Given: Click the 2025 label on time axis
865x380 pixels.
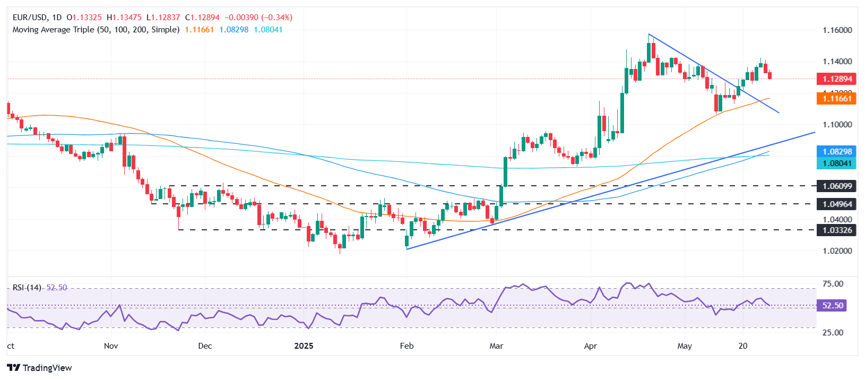Looking at the screenshot, I should click(304, 346).
